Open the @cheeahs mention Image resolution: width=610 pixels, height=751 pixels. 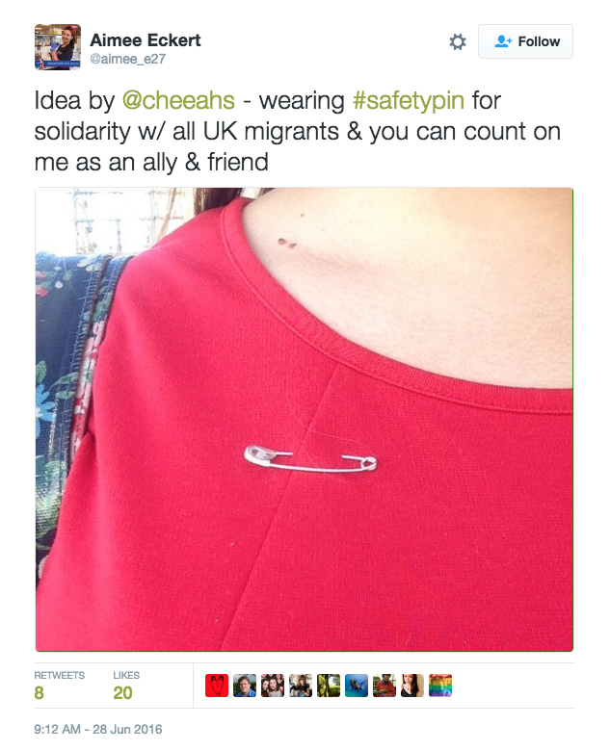178,100
